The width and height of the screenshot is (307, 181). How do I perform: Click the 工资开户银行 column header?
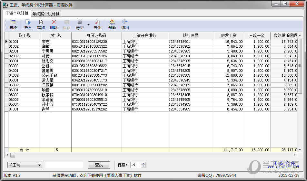click(145, 35)
